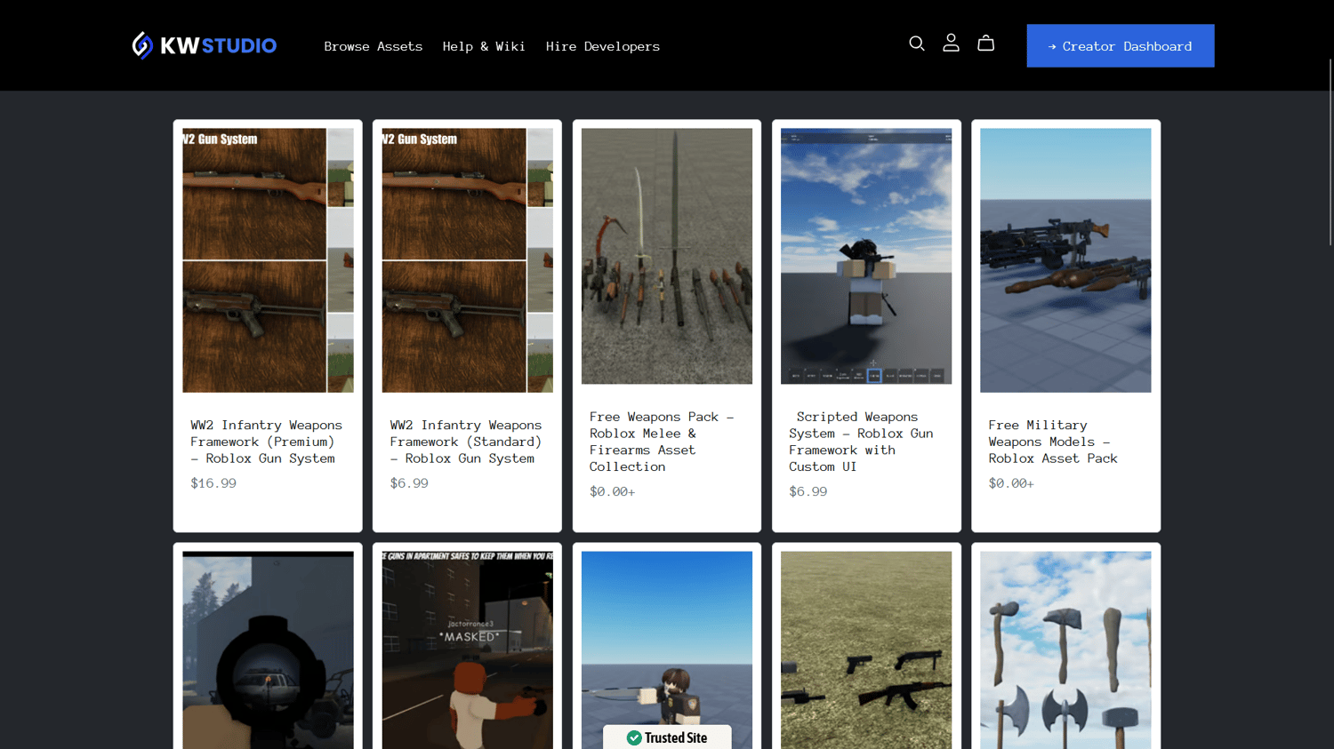Click the Standard WW2 framework thumbnail image

pos(467,260)
